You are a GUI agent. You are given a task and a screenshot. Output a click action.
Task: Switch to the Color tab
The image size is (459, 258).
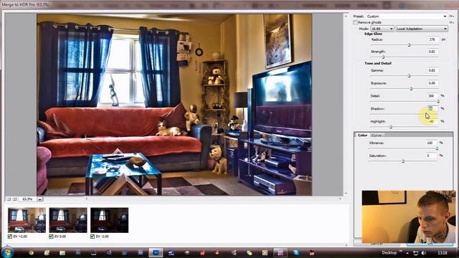click(x=362, y=135)
